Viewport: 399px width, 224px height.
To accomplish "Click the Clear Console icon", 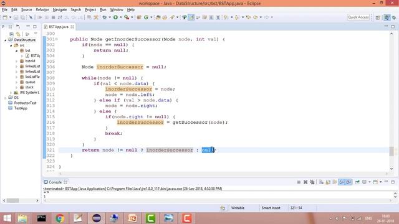I will pyautogui.click(x=321, y=182).
